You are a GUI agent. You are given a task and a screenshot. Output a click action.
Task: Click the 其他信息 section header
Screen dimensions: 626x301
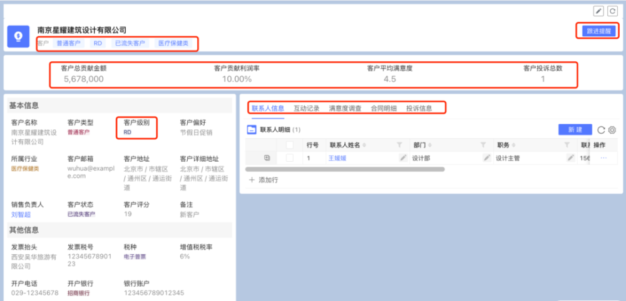[x=120, y=230]
